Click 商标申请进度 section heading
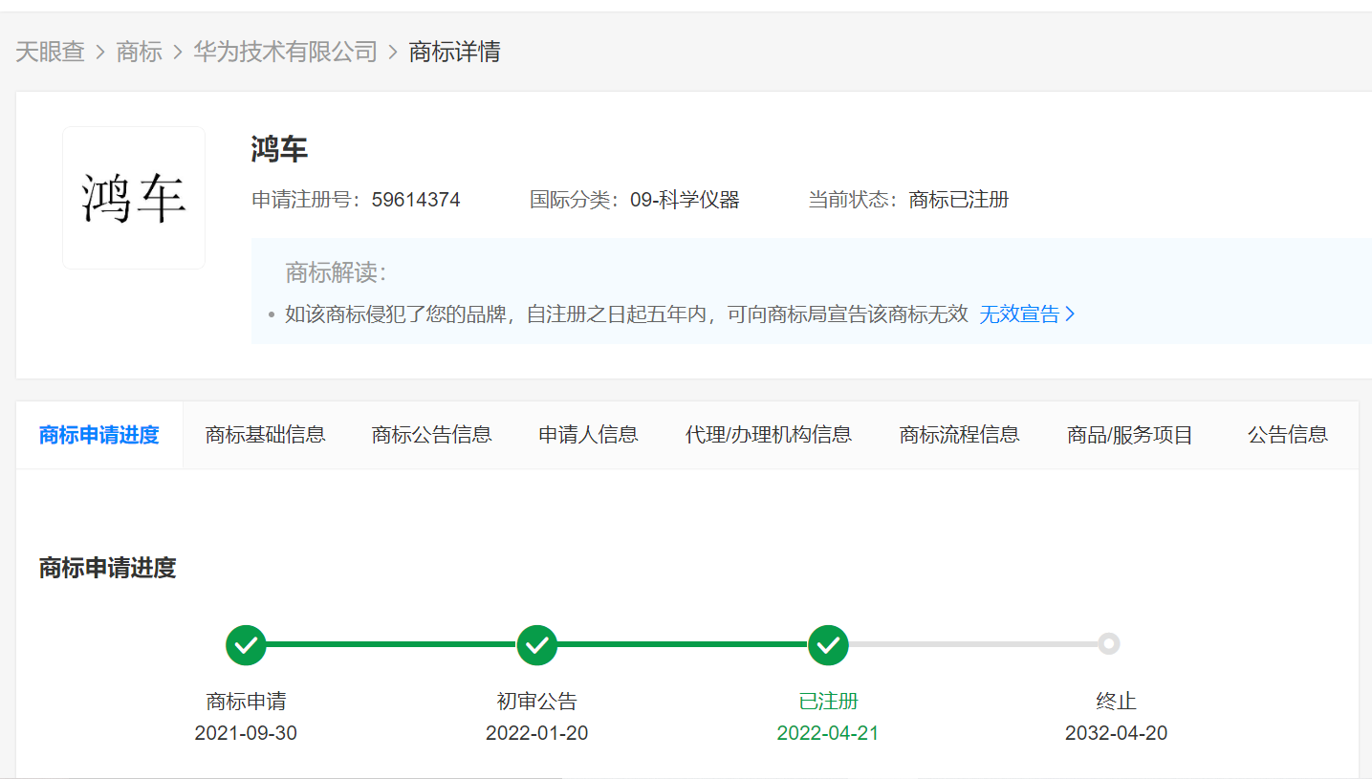The width and height of the screenshot is (1372, 779). pyautogui.click(x=108, y=568)
